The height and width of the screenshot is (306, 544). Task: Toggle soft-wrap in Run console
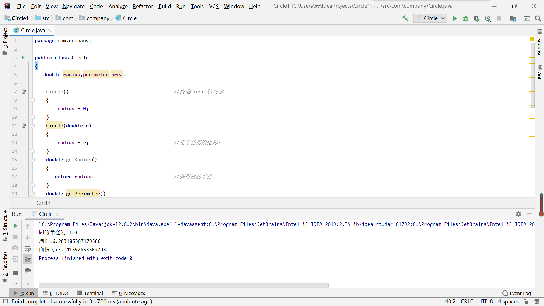[x=28, y=248]
